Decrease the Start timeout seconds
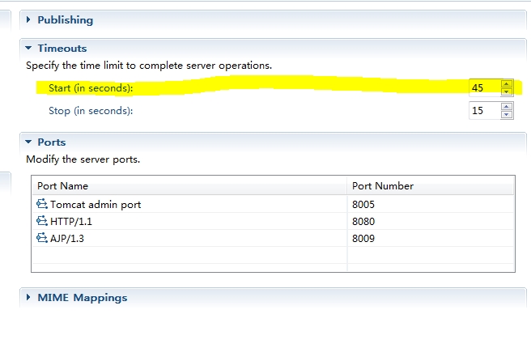Screen dimensions: 531x344 coord(507,91)
